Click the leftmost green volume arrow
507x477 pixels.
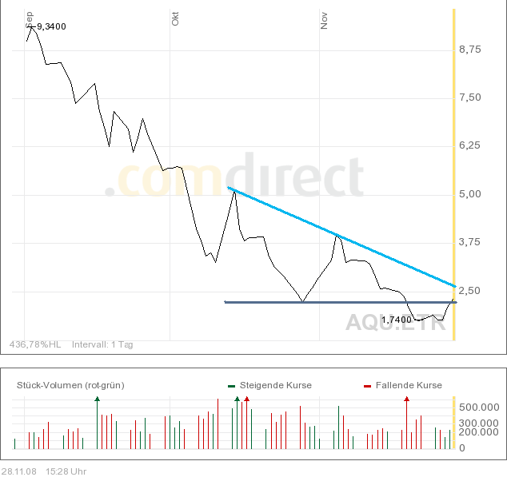click(97, 398)
